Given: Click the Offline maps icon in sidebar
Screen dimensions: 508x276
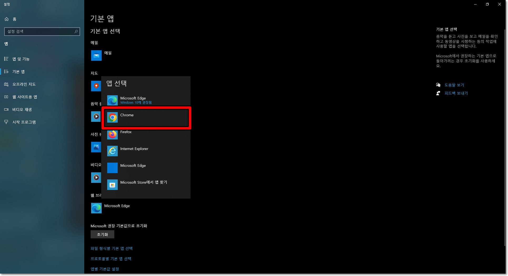Looking at the screenshot, I should (6, 84).
